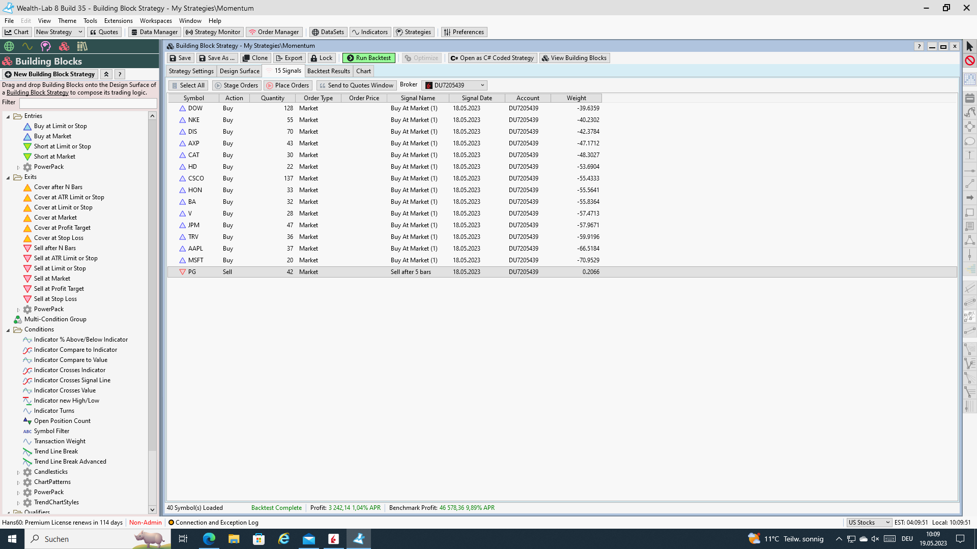Open the books library panel icon
The image size is (977, 549).
tap(82, 46)
